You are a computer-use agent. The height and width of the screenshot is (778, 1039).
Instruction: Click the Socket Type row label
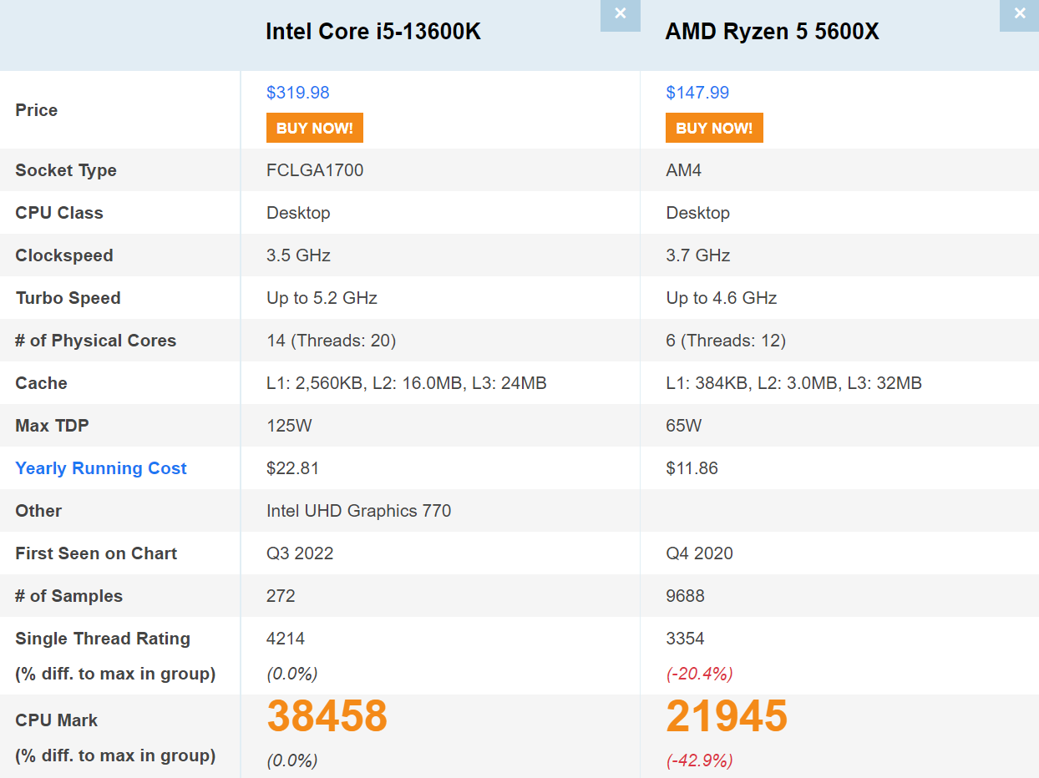click(x=66, y=170)
